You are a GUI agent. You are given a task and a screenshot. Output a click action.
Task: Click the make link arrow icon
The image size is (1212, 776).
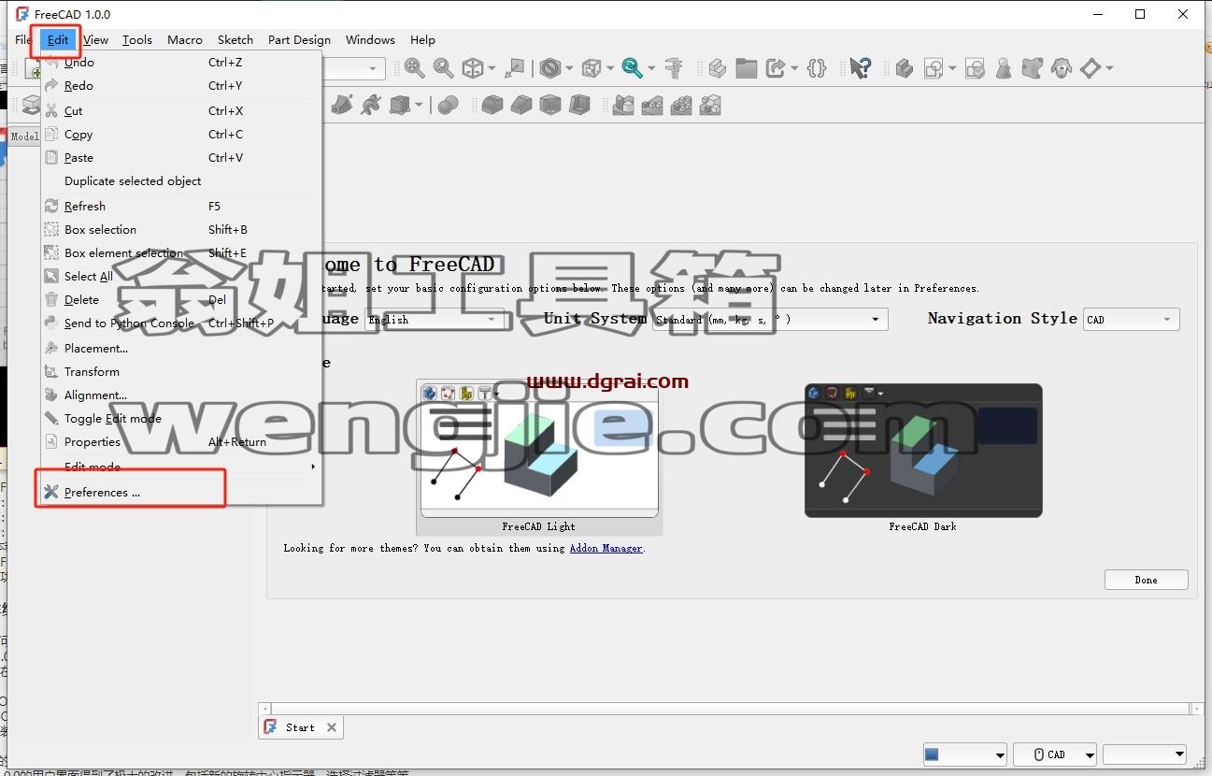tap(776, 68)
